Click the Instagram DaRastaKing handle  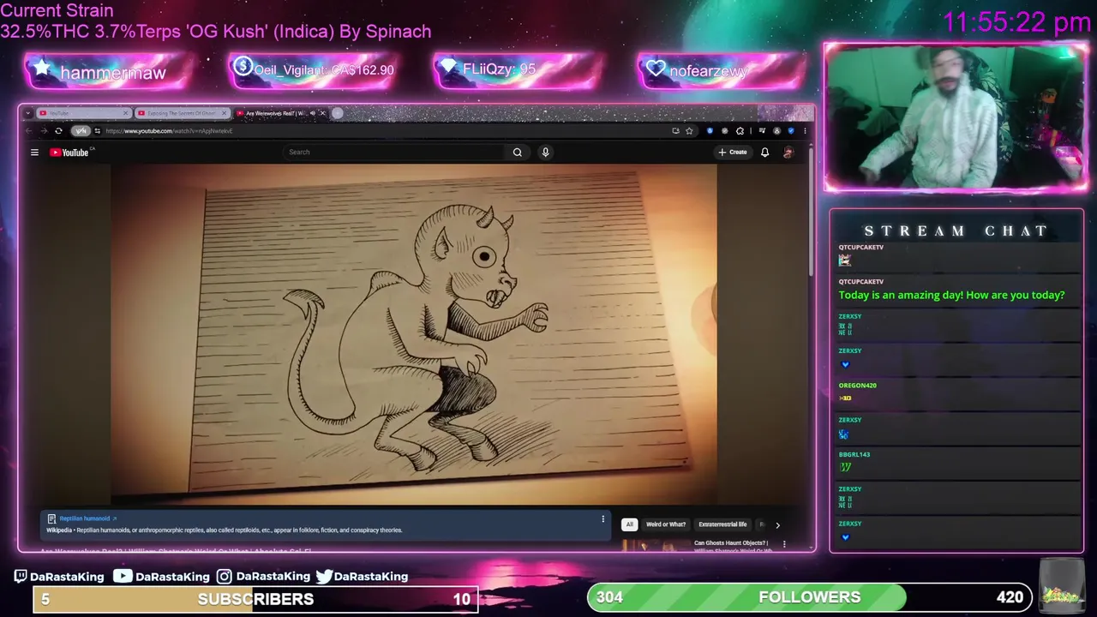click(x=263, y=577)
